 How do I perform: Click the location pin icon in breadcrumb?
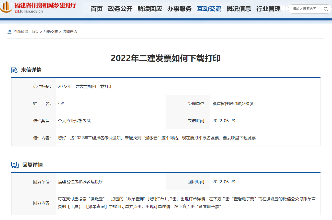pos(9,32)
